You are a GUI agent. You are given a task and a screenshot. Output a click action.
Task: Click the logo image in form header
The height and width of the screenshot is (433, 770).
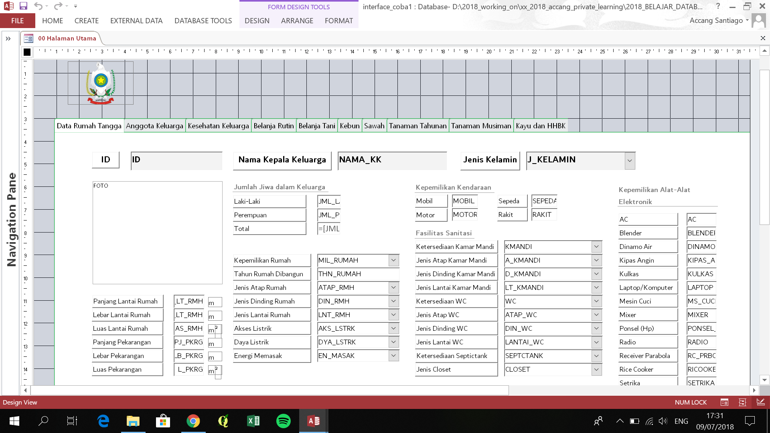(101, 83)
